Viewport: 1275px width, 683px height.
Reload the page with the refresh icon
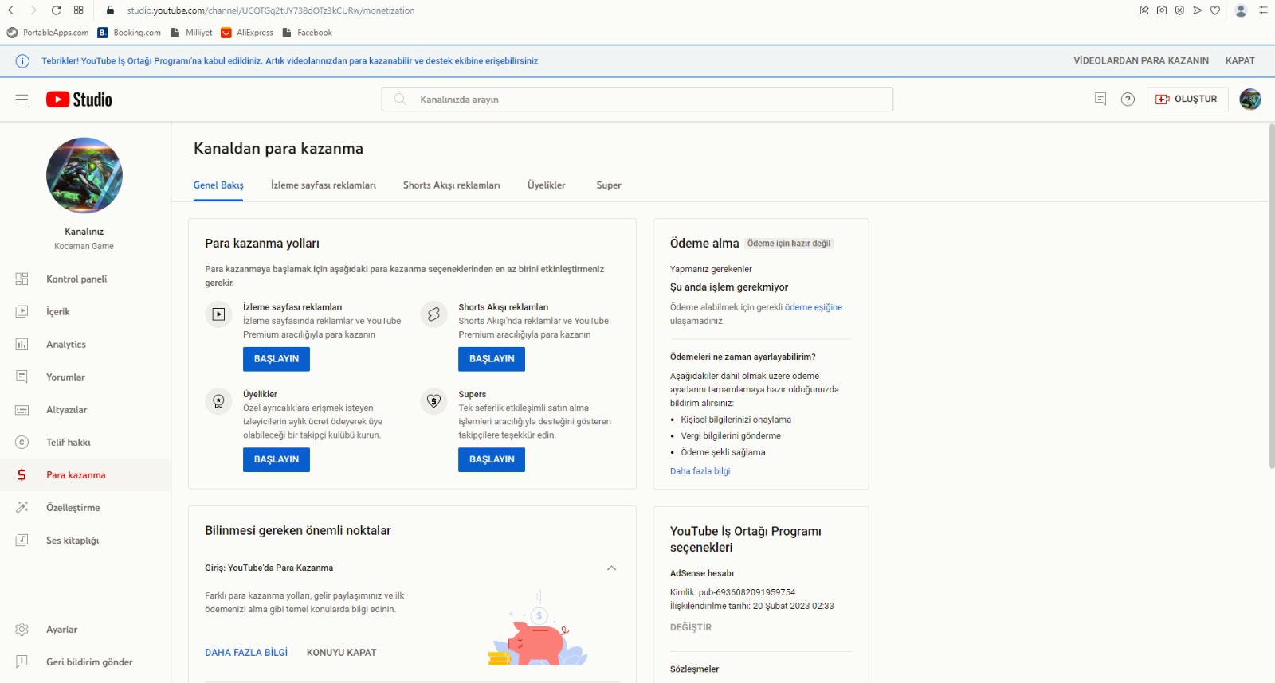coord(56,10)
